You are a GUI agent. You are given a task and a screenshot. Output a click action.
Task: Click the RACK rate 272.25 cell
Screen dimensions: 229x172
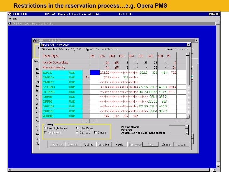tap(104, 73)
